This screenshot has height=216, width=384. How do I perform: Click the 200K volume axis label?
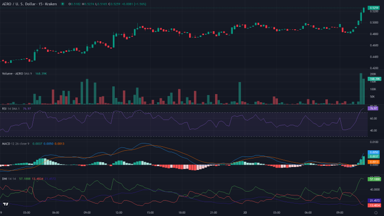click(x=373, y=74)
